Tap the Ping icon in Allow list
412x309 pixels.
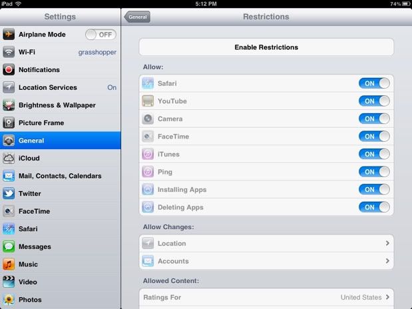tap(148, 172)
